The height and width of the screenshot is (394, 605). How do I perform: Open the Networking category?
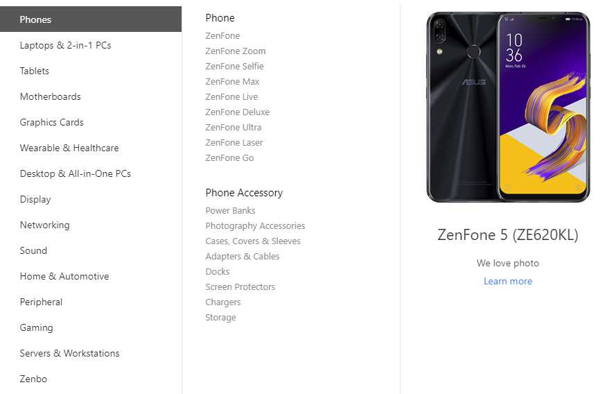point(44,225)
